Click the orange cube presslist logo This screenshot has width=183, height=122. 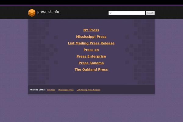[32, 13]
